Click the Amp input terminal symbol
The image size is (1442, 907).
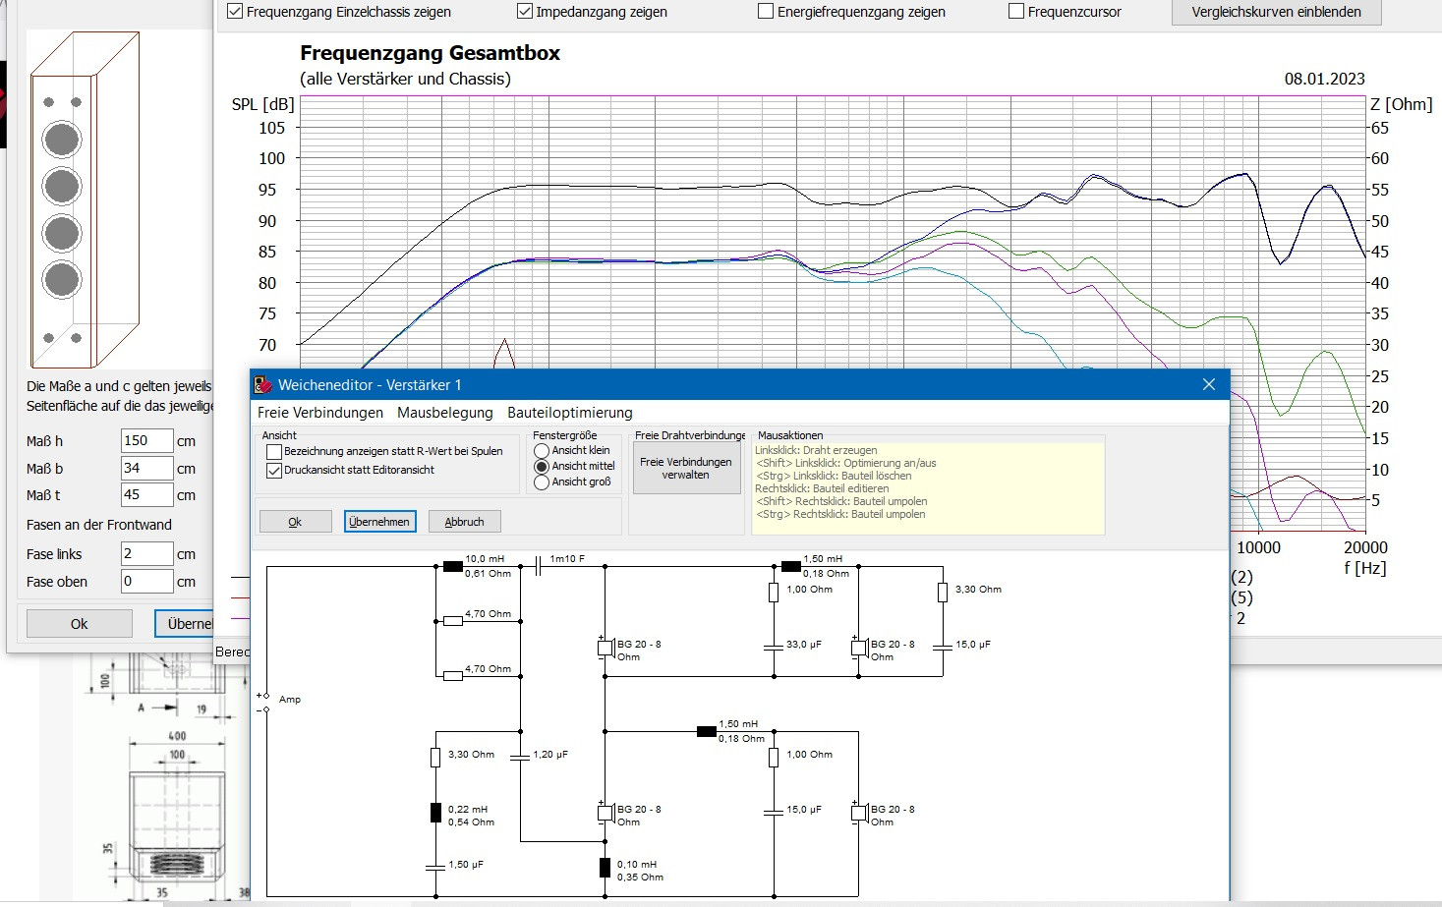263,702
